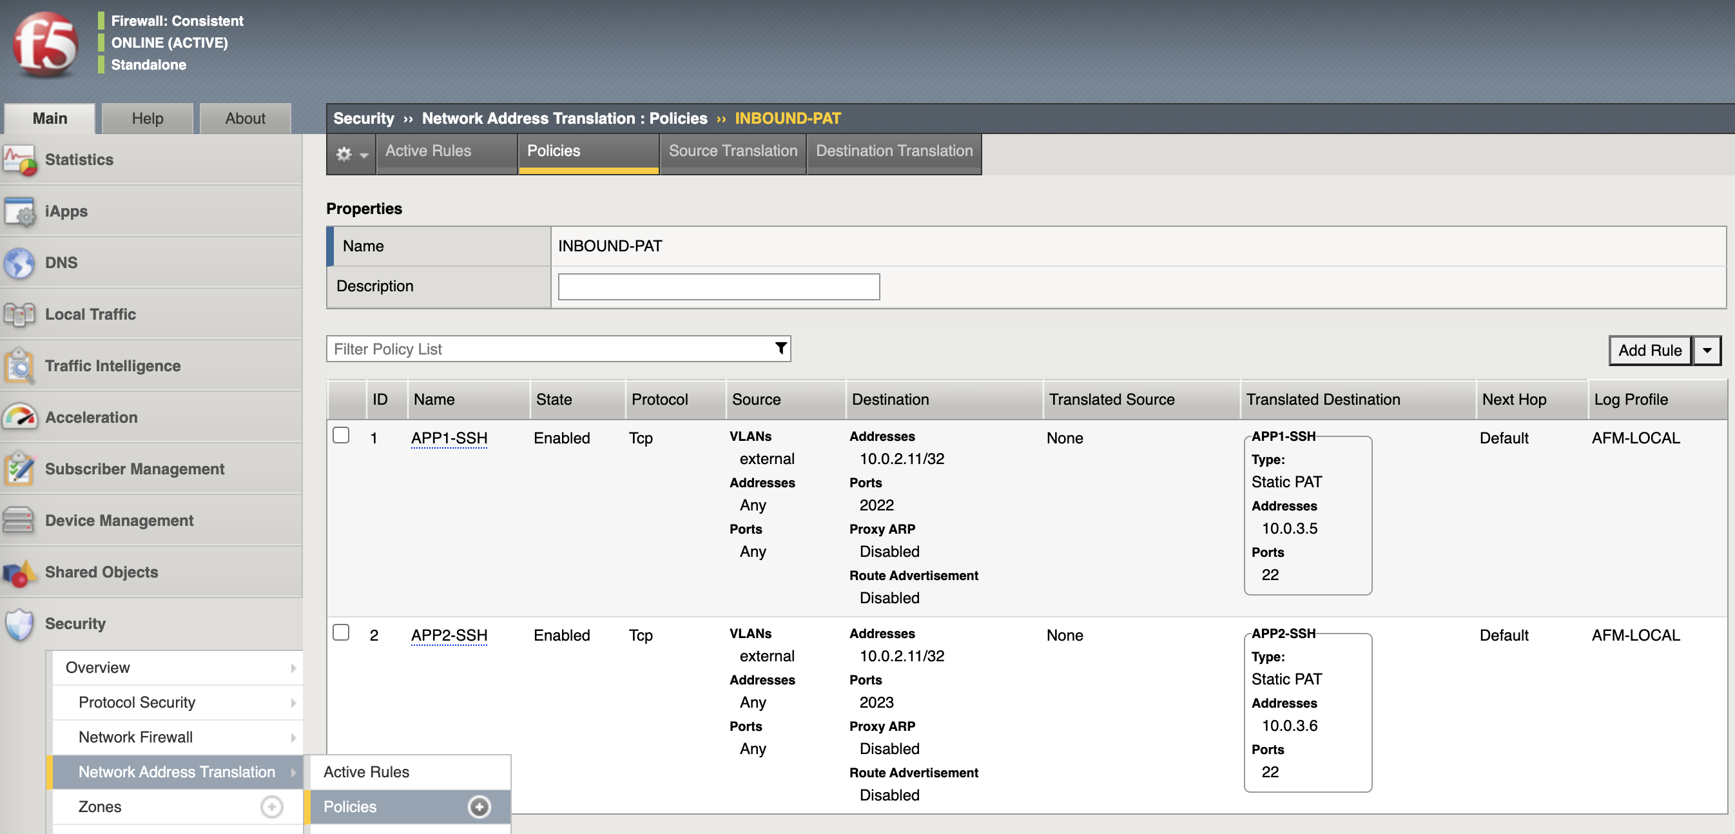
Task: Expand the Network Address Translation submenu arrow
Action: (294, 772)
